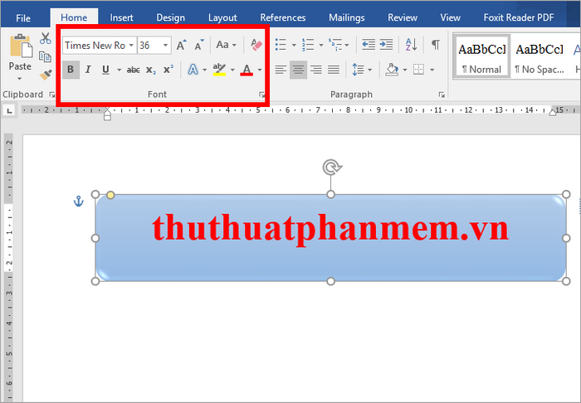Click the anchor icon beside shape
581x403 pixels.
(79, 201)
